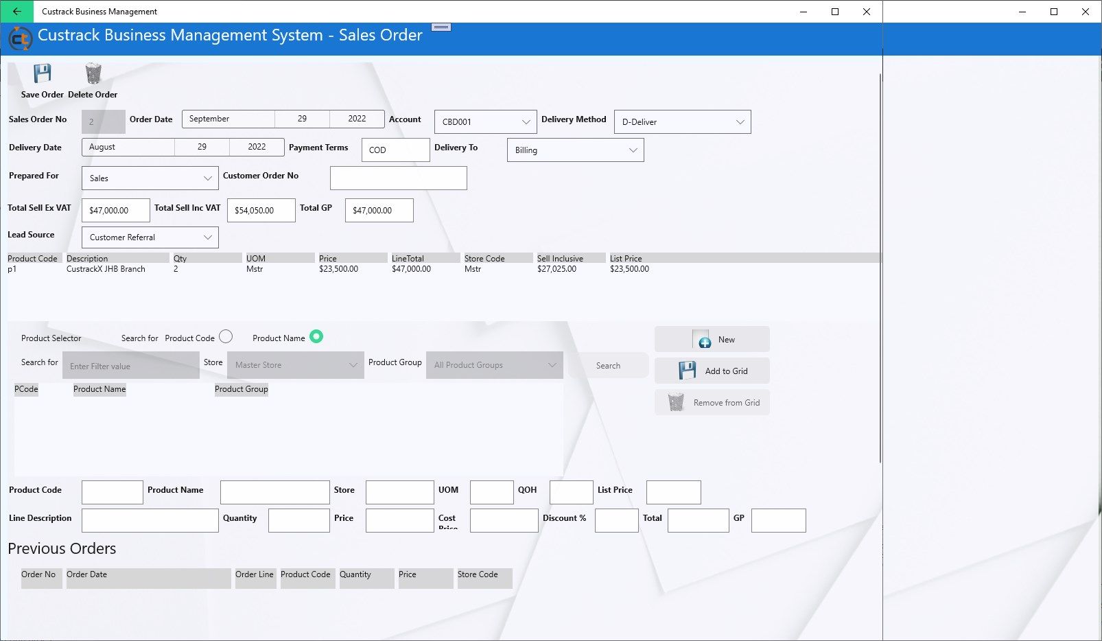Open the Delivery Method dropdown
The height and width of the screenshot is (641, 1102).
(683, 121)
